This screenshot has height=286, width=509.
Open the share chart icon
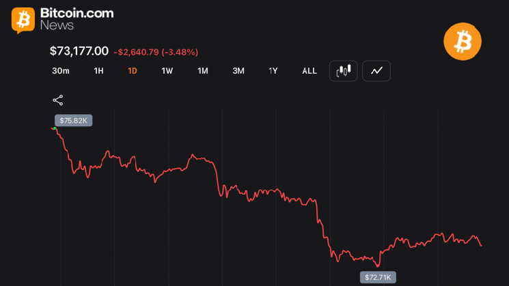click(58, 100)
